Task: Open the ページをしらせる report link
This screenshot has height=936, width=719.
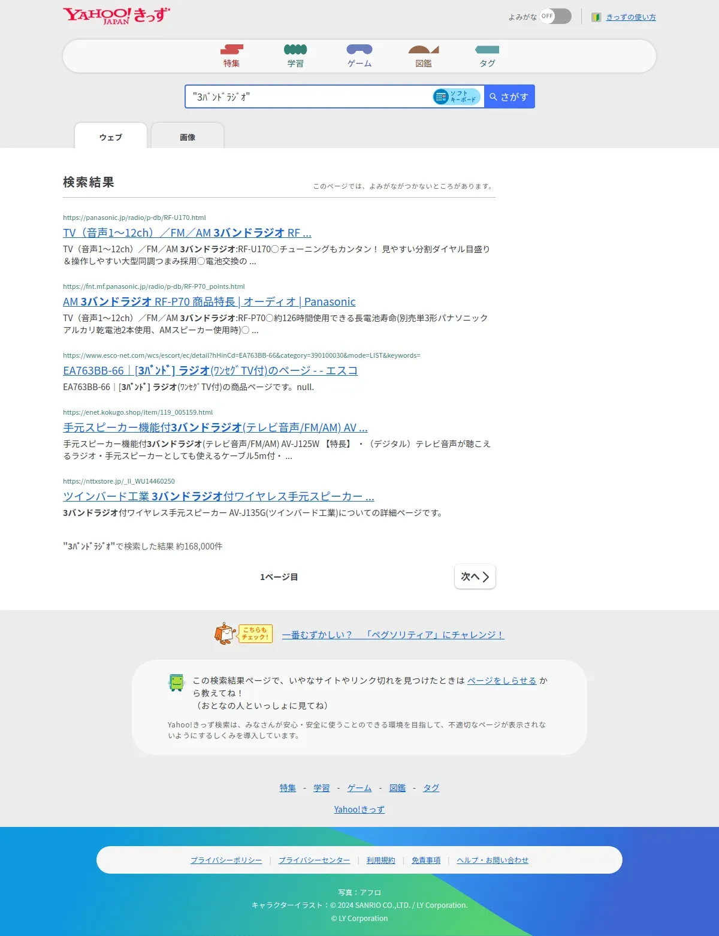Action: pyautogui.click(x=502, y=680)
